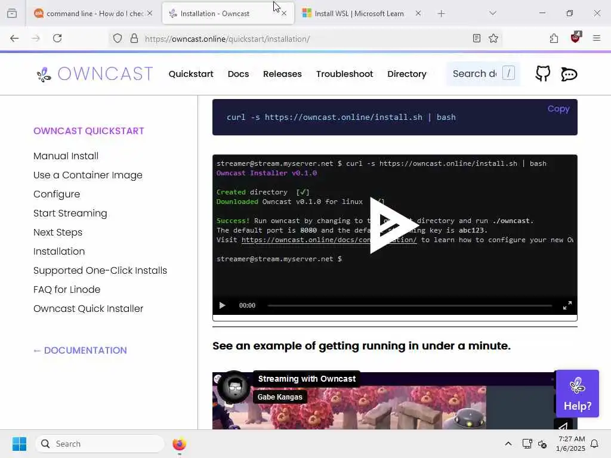Click the site security padlock

[134, 38]
